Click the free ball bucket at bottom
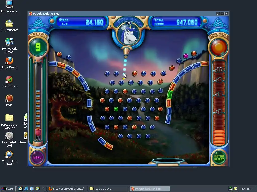Image resolution: width=257 pixels, height=192 pixels. tap(168, 162)
